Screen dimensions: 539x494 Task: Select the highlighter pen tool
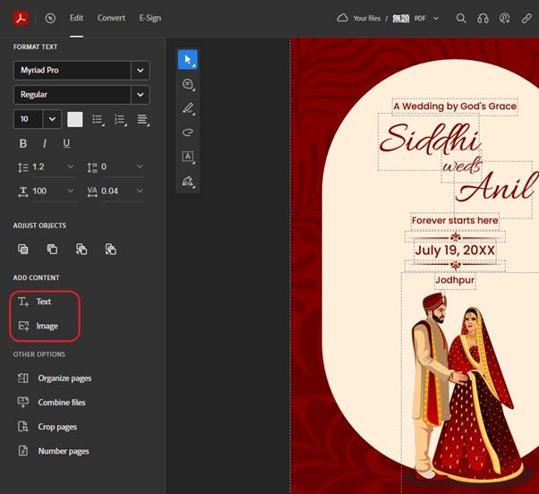(188, 108)
